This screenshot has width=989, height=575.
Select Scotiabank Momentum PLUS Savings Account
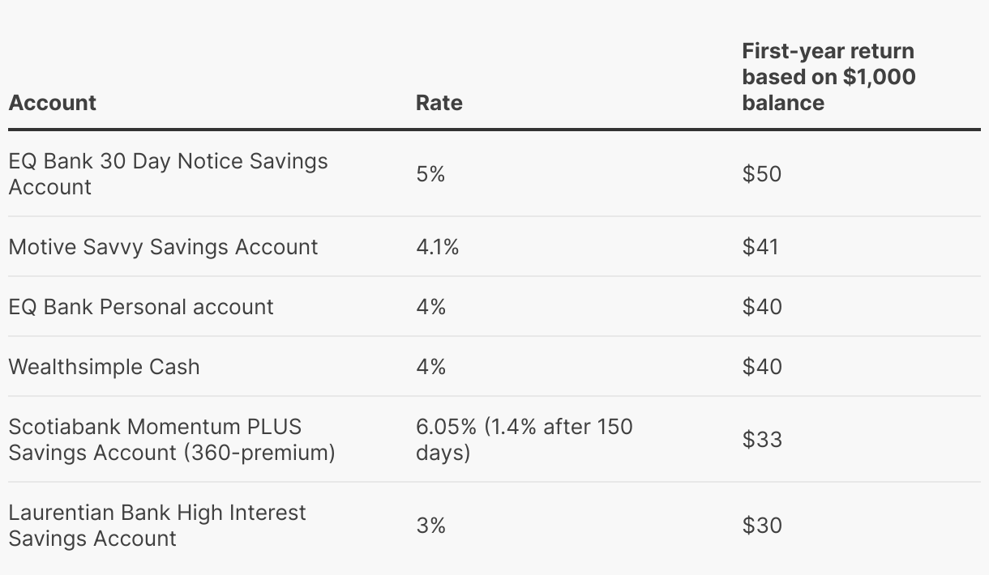(171, 439)
